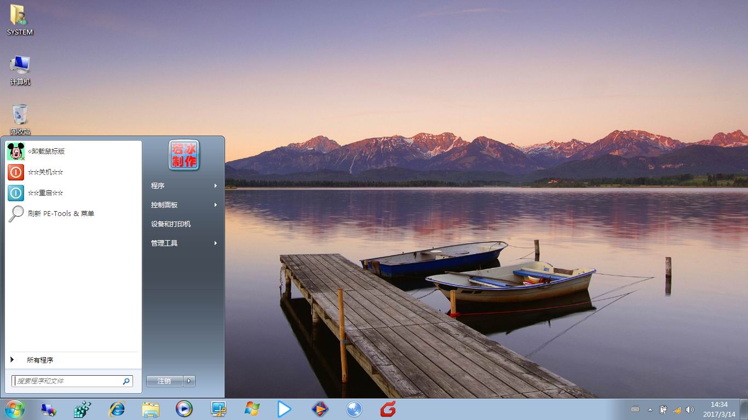748x420 pixels.
Task: Click the keyboard tray icon
Action: pos(635,409)
